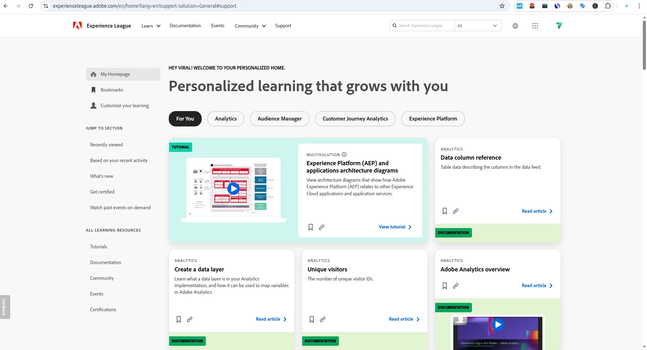This screenshot has height=350, width=647.
Task: Click Read article for Create a data layer
Action: (x=271, y=319)
